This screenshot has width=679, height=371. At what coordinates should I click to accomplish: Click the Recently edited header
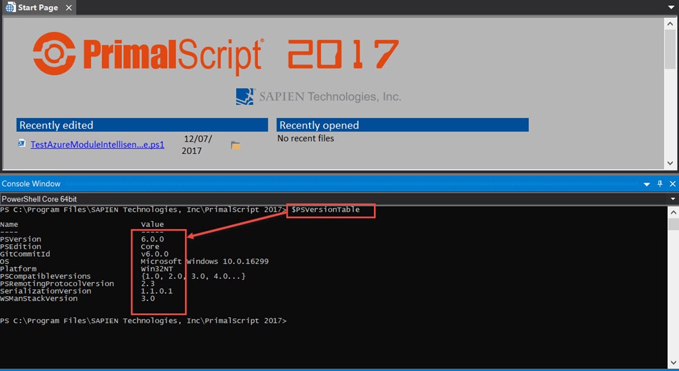143,125
